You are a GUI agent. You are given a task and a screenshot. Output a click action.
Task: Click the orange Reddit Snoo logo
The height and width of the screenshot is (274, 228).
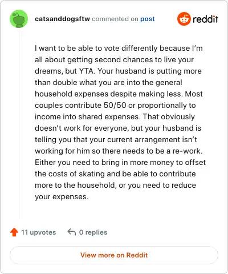[x=184, y=19]
